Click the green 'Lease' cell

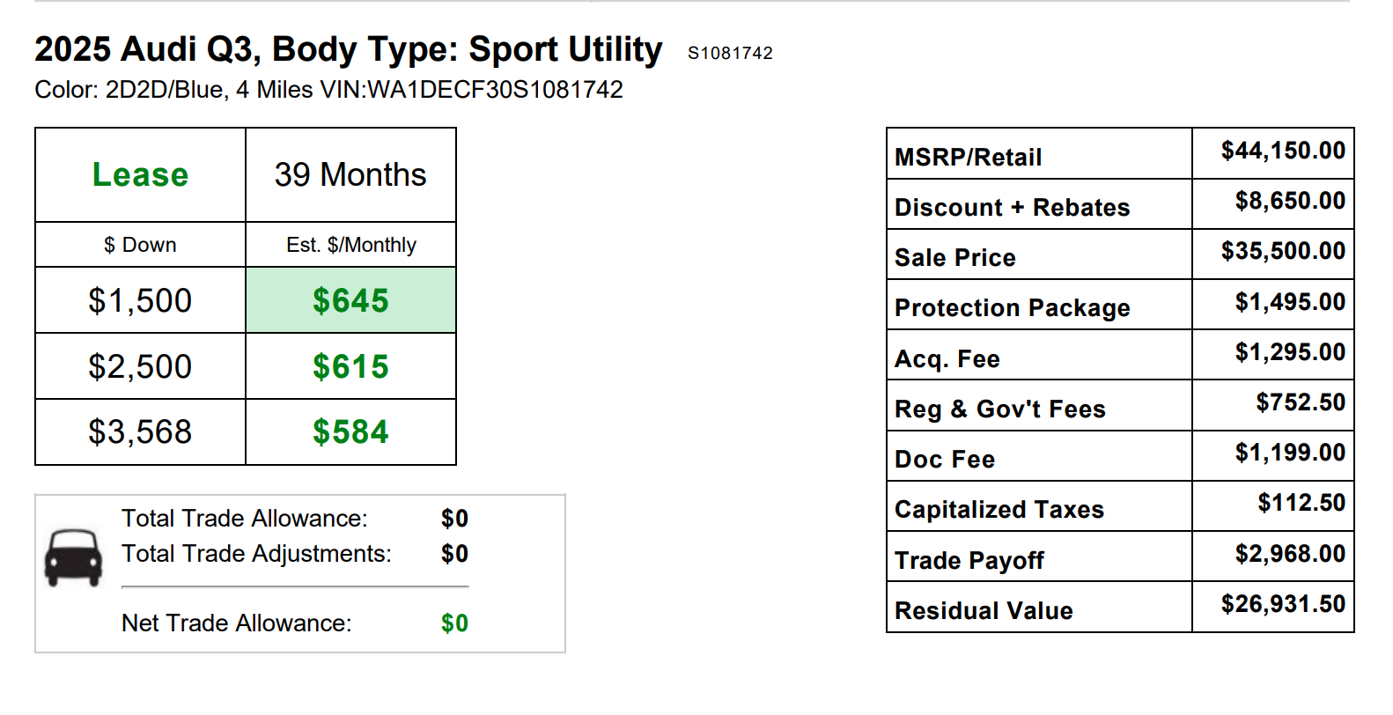[x=141, y=174]
